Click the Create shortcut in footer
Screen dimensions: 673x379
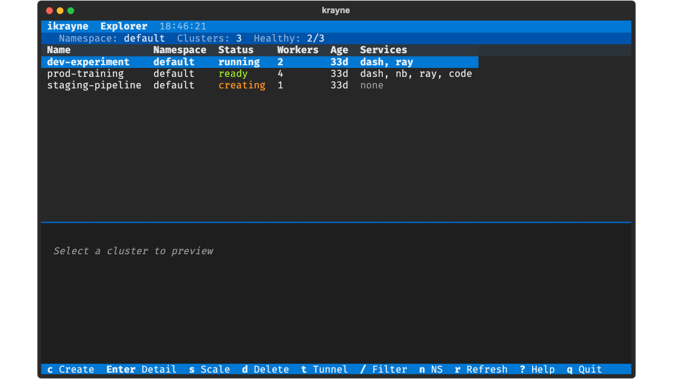(x=70, y=370)
